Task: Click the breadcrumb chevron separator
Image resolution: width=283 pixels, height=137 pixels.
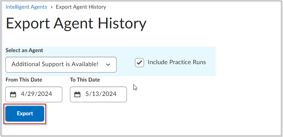Action: 52,7
